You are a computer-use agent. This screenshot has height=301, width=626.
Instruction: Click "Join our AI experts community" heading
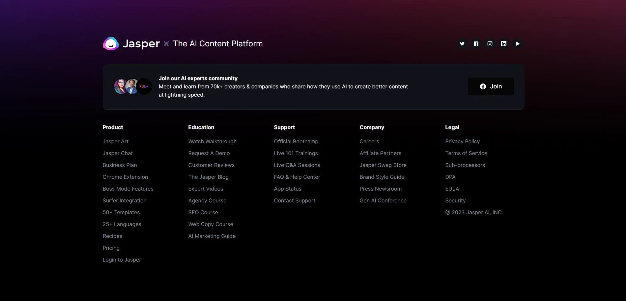pos(198,78)
